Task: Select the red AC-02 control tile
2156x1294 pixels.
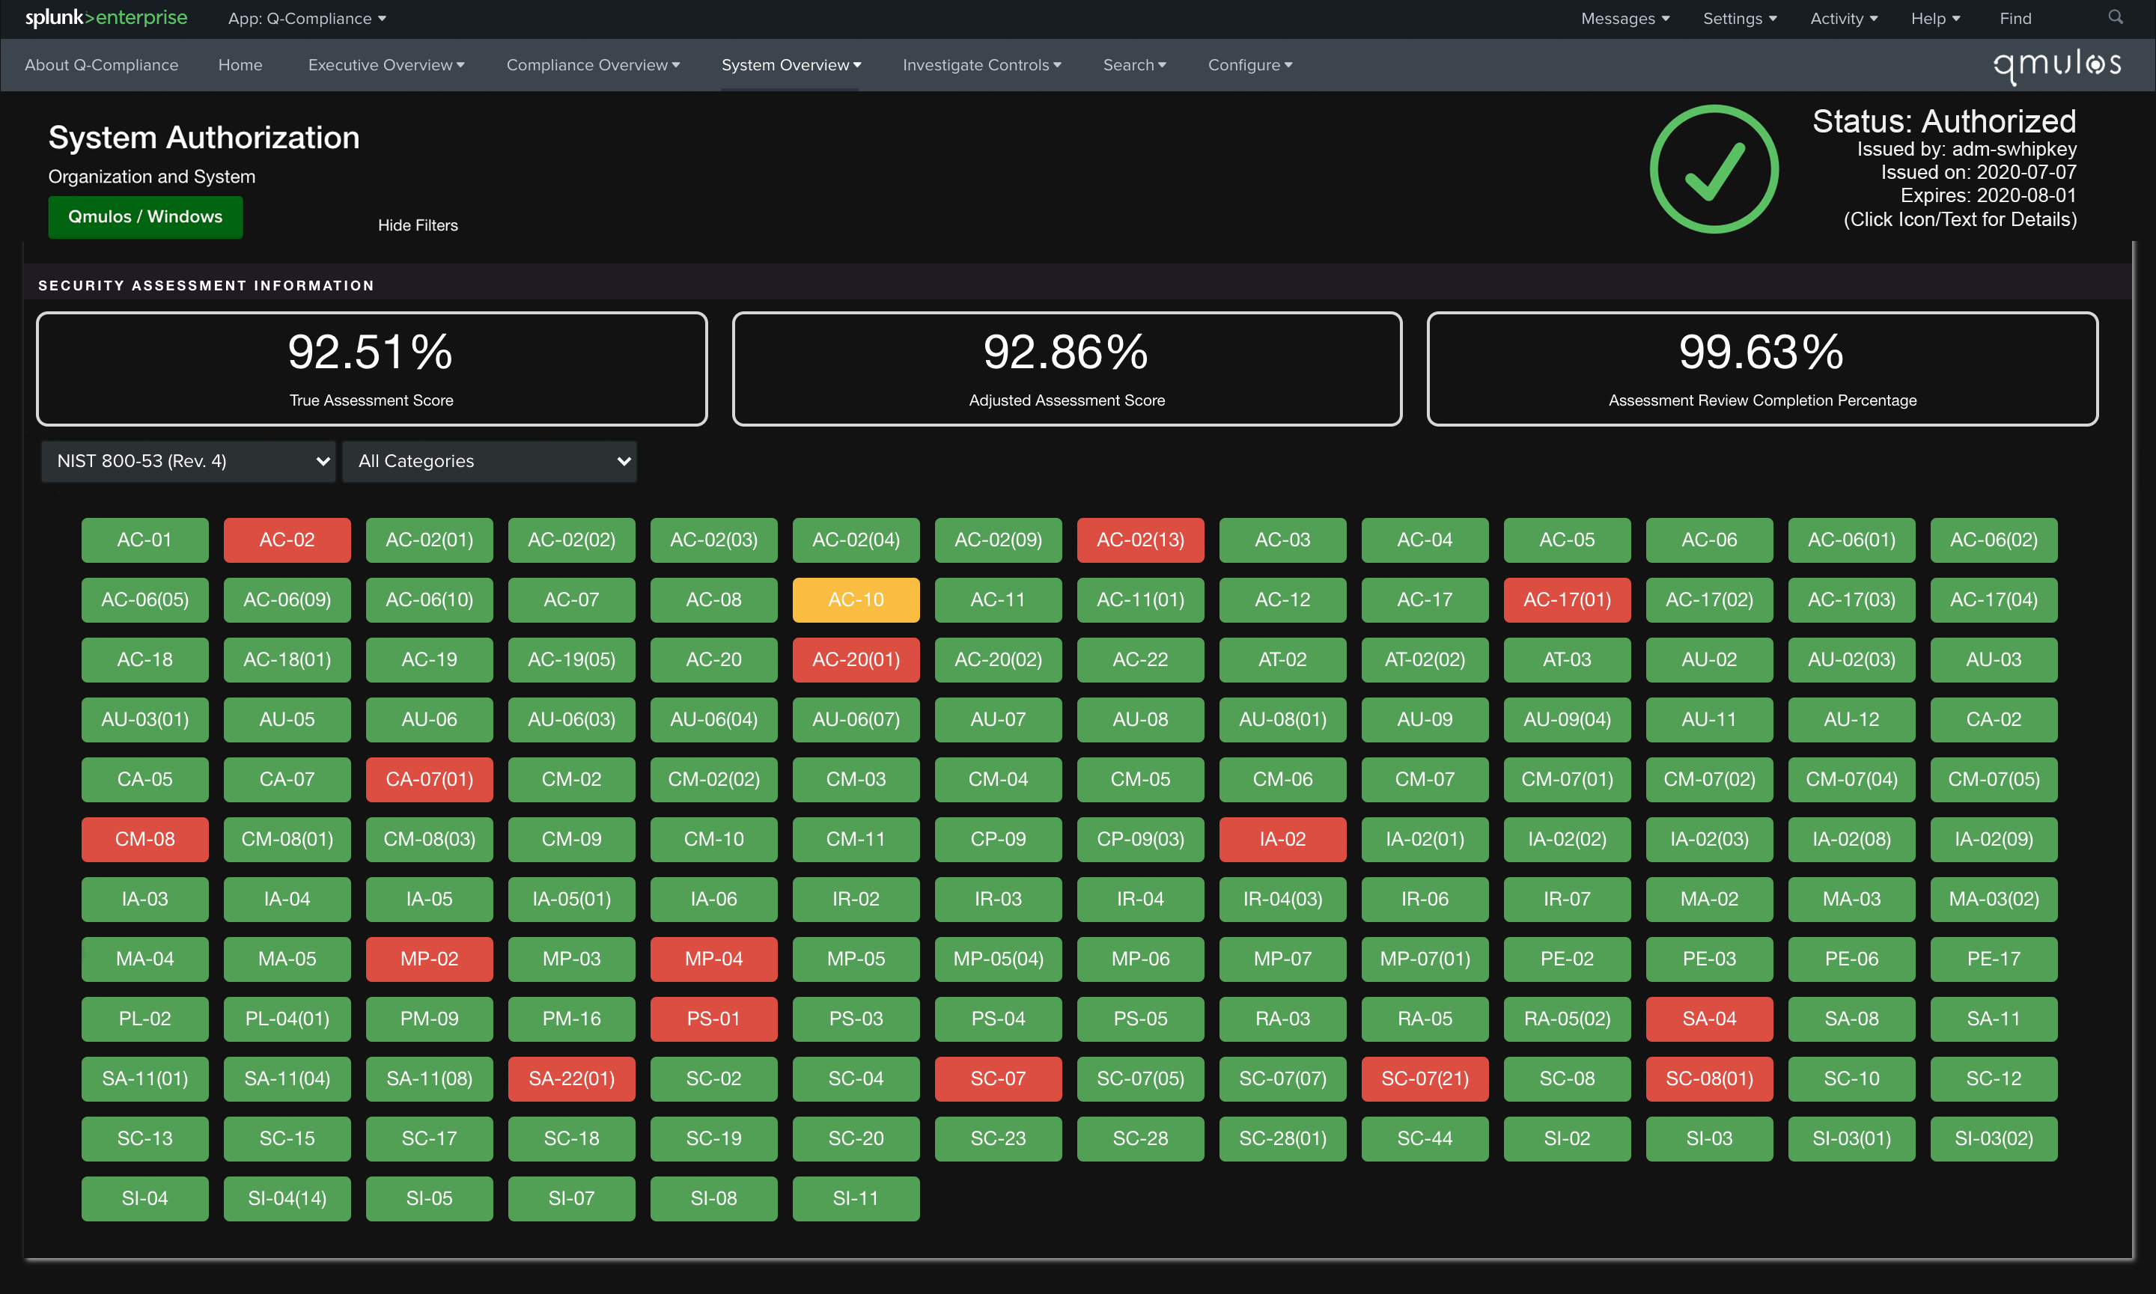Action: click(287, 540)
